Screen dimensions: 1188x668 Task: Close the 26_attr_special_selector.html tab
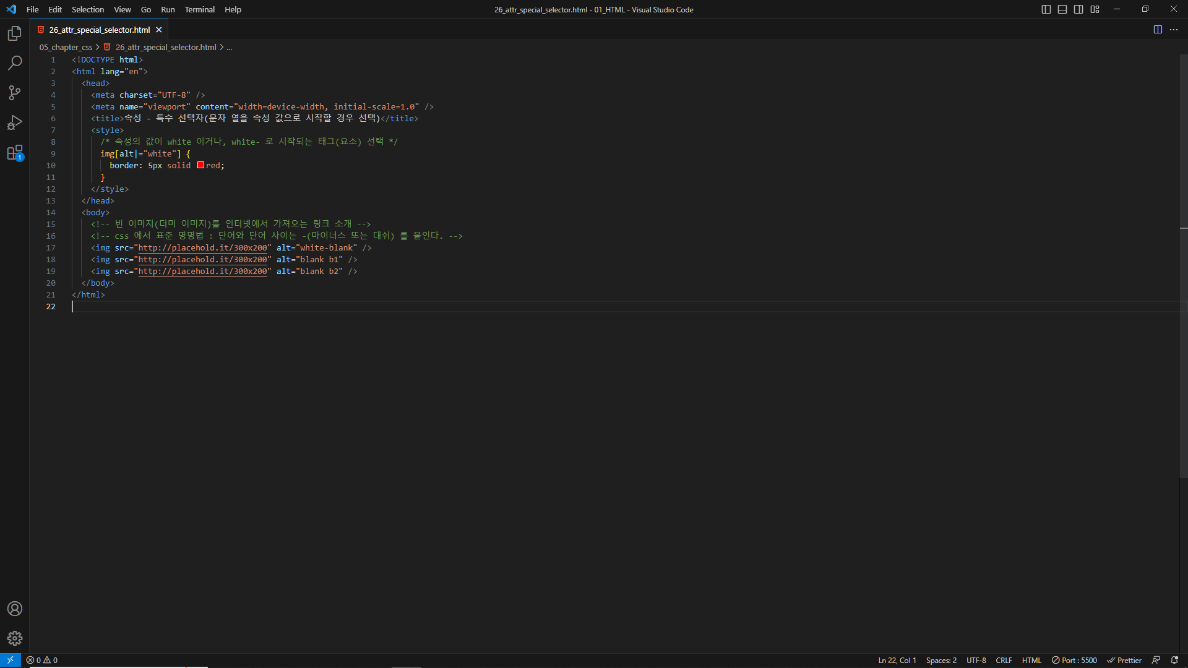tap(159, 30)
